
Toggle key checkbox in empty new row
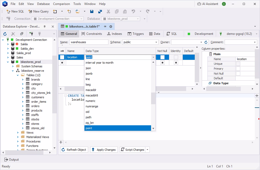(x=62, y=63)
